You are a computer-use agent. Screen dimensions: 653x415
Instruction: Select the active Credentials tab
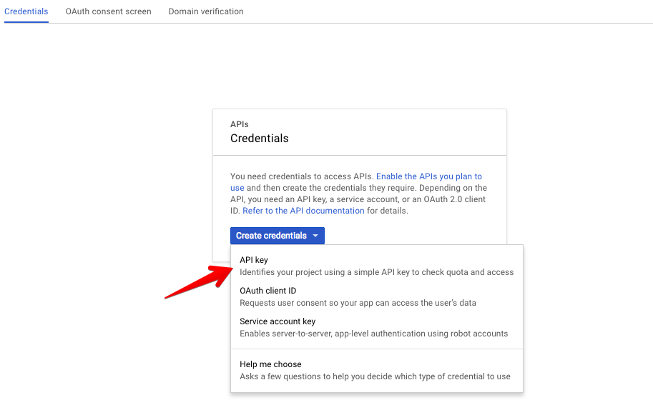pos(26,11)
